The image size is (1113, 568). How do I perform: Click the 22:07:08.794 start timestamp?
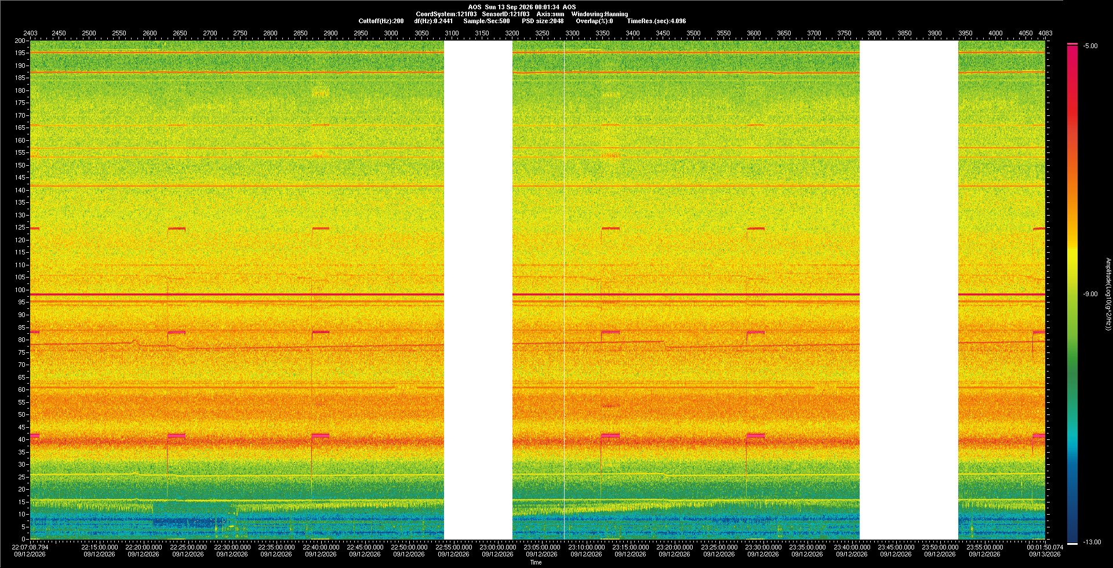(31, 547)
